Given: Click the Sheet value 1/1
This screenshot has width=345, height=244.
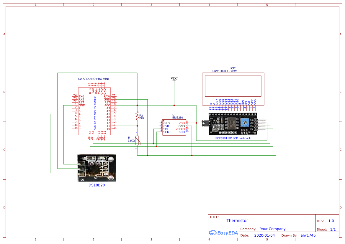Looking at the screenshot, I should [333, 229].
